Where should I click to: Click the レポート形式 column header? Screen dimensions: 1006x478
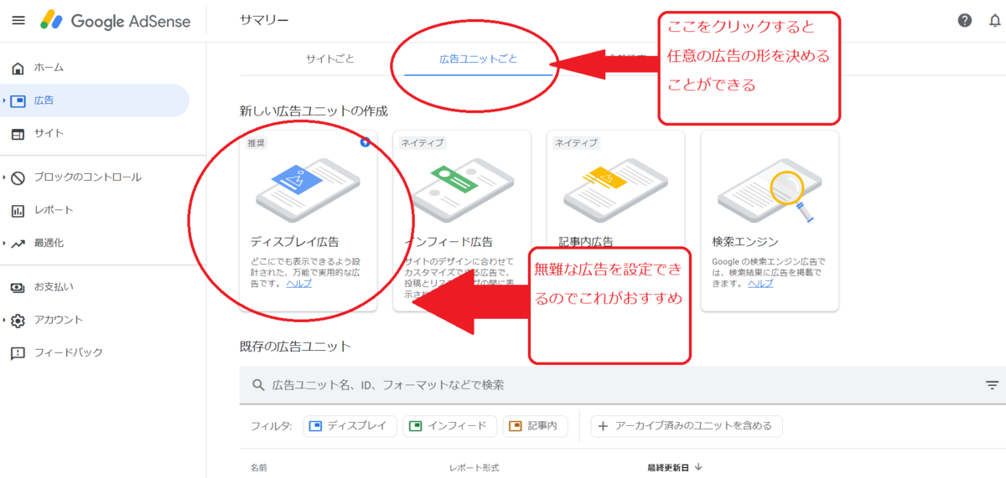[x=476, y=467]
